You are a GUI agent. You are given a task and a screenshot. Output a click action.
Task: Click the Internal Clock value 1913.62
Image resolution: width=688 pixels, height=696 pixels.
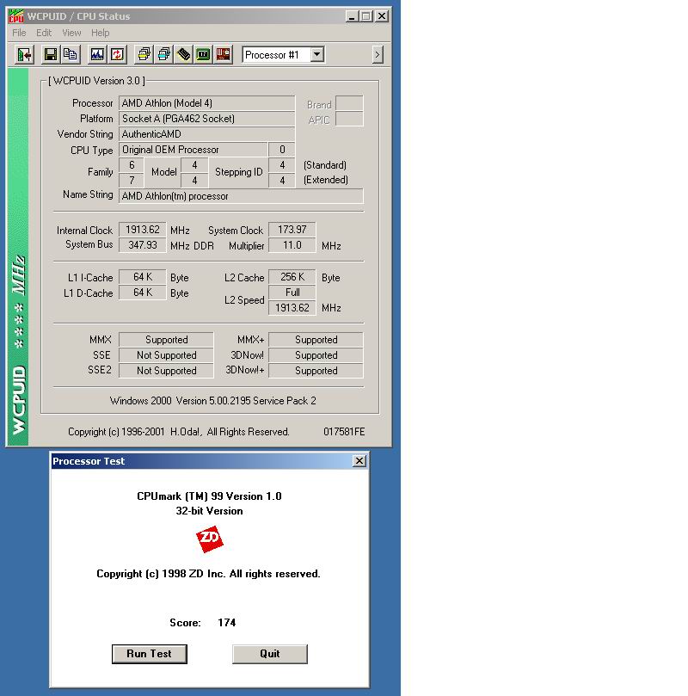143,230
